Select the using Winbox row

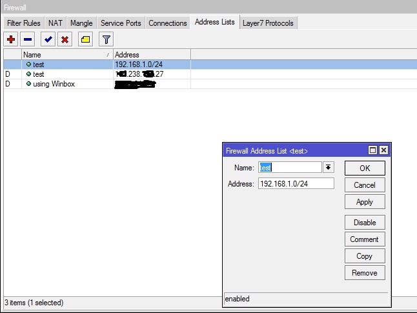pyautogui.click(x=210, y=84)
